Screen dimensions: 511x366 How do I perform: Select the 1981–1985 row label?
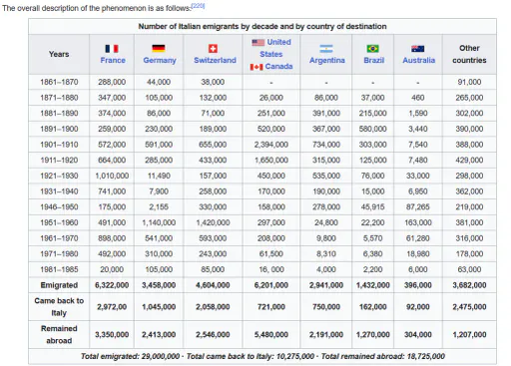click(x=59, y=269)
